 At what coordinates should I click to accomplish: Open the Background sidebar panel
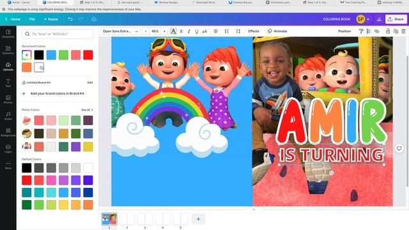8,132
